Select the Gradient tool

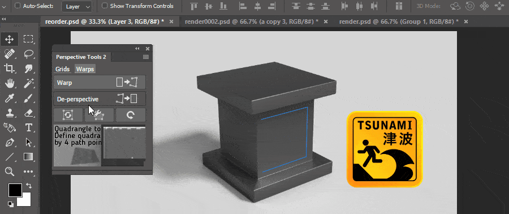pos(29,157)
